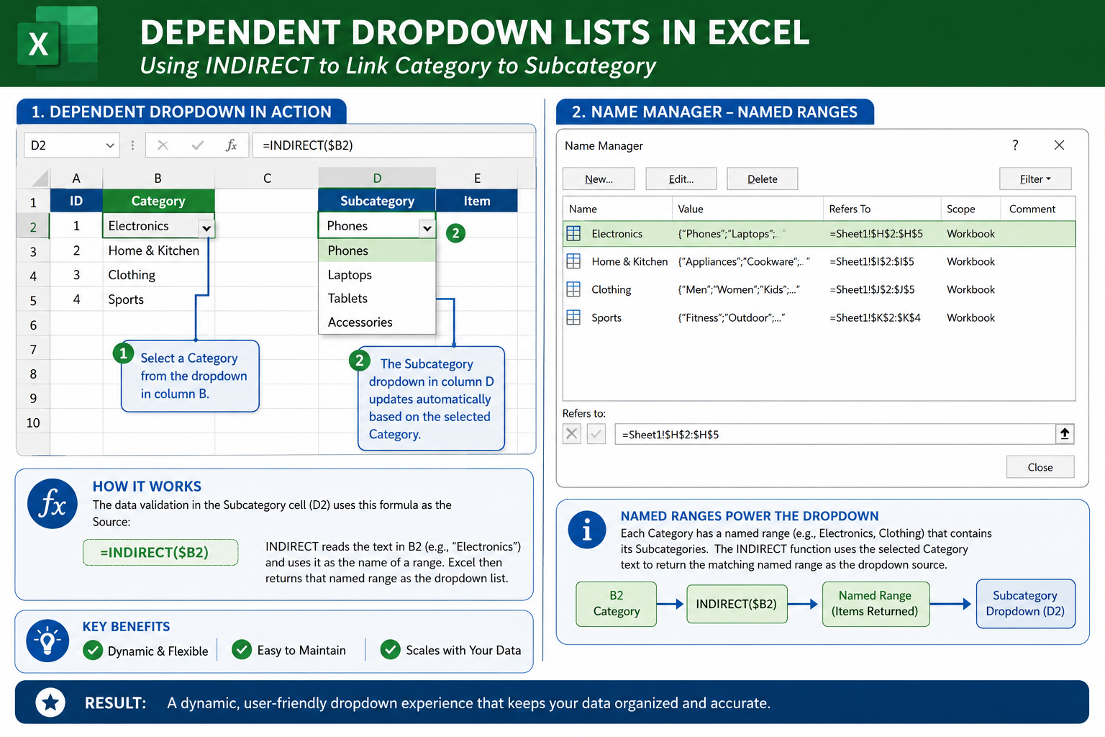Click =Sheet1!$K$2:$K$4 refers-to value

pyautogui.click(x=875, y=317)
